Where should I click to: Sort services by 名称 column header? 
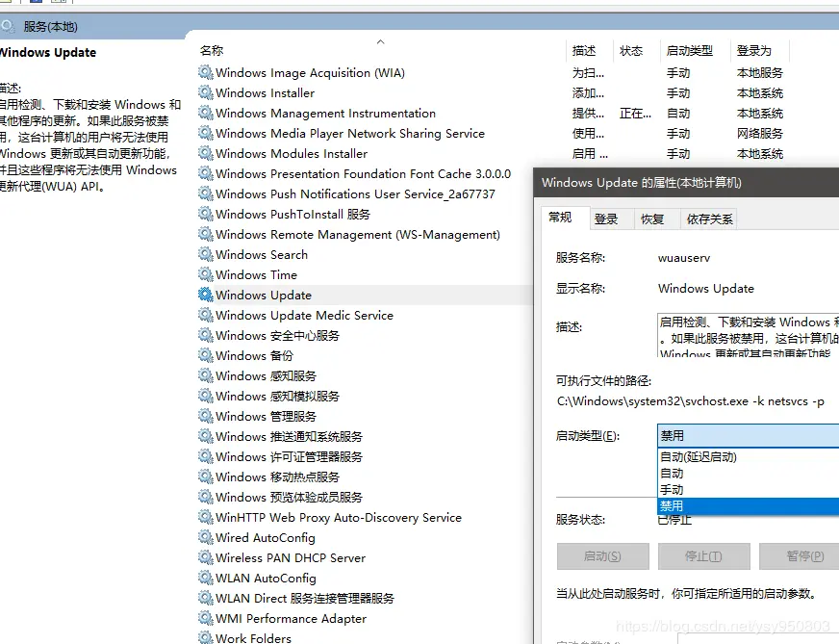click(380, 50)
